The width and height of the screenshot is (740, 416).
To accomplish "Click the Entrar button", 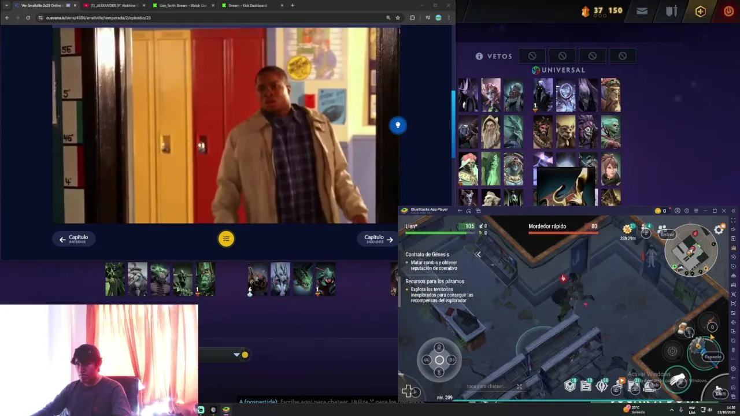I will pyautogui.click(x=668, y=234).
